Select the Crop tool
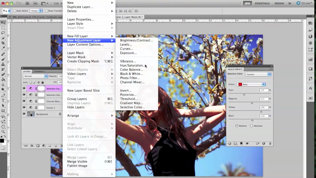316x178 pixels. click(x=3, y=43)
